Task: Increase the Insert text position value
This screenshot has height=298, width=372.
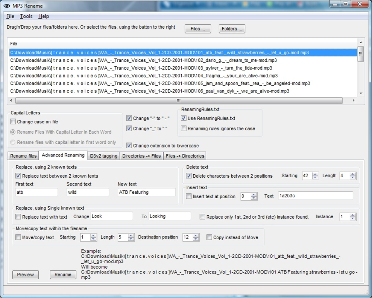Action: pyautogui.click(x=254, y=194)
